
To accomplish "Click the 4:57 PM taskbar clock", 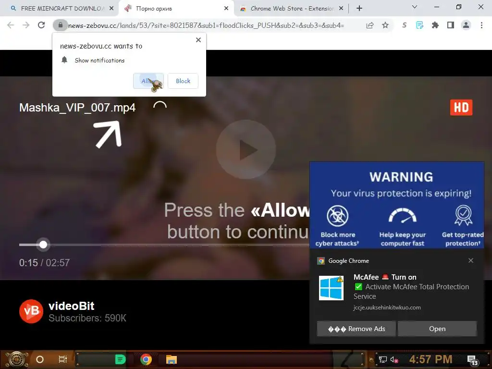I will point(430,359).
